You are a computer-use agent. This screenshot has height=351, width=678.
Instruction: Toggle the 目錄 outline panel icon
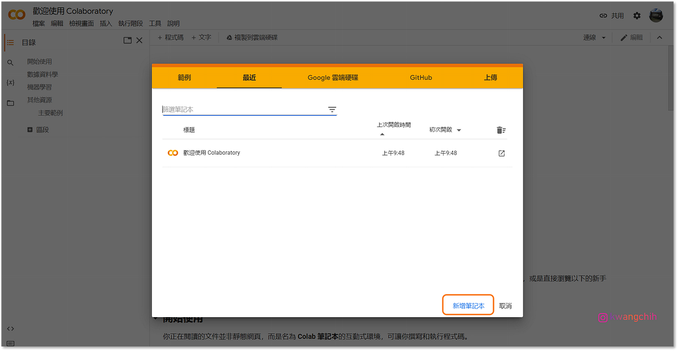pos(10,42)
